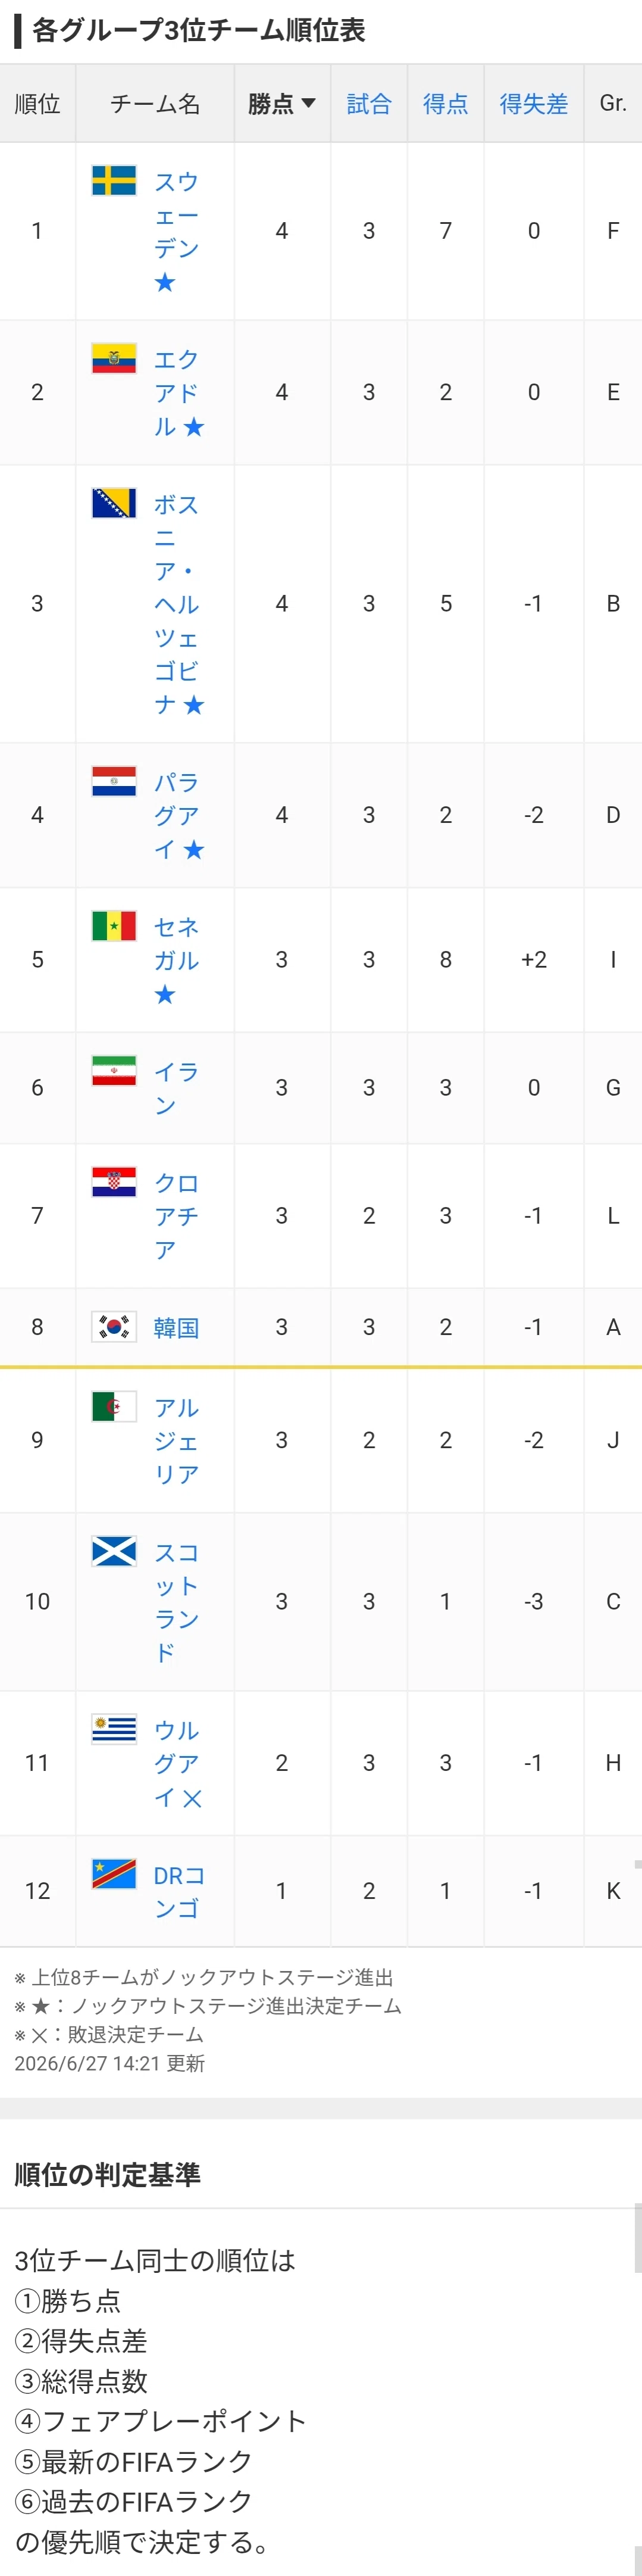Click the Croatia flag icon

pos(114,1181)
